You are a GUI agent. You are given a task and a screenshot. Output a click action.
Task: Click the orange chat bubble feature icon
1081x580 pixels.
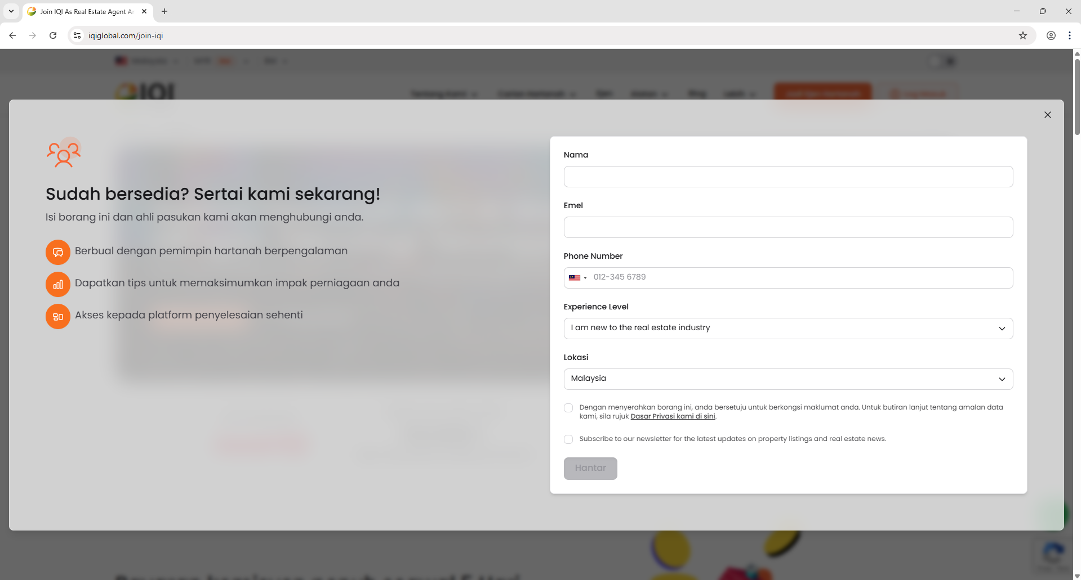coord(58,252)
